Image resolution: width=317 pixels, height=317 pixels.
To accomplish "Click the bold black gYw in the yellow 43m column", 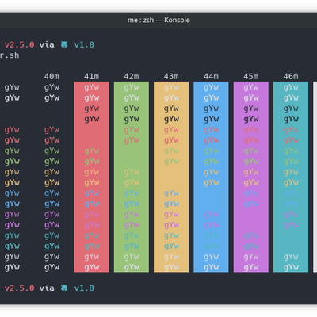I will click(171, 119).
